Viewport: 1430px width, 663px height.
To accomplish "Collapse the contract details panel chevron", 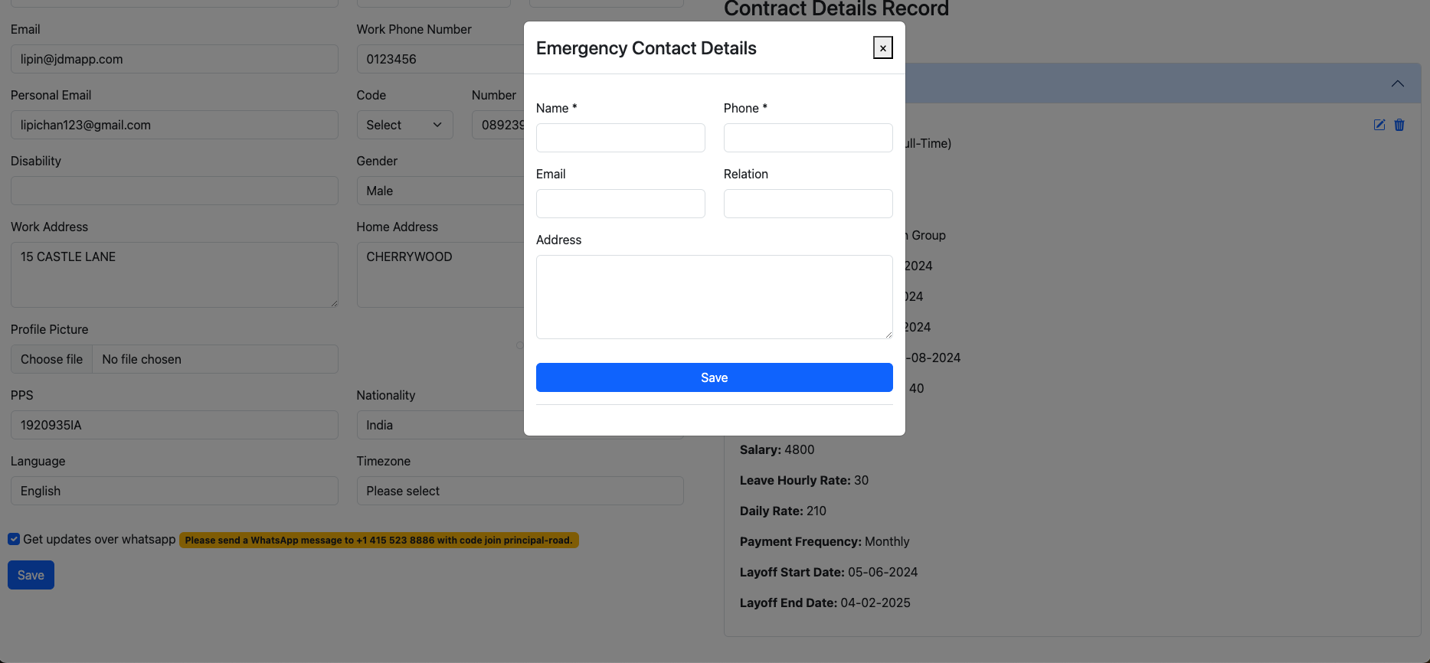I will (1397, 83).
